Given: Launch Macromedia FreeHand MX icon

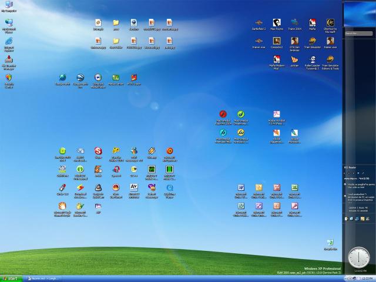Looking at the screenshot, I should coord(223,136).
